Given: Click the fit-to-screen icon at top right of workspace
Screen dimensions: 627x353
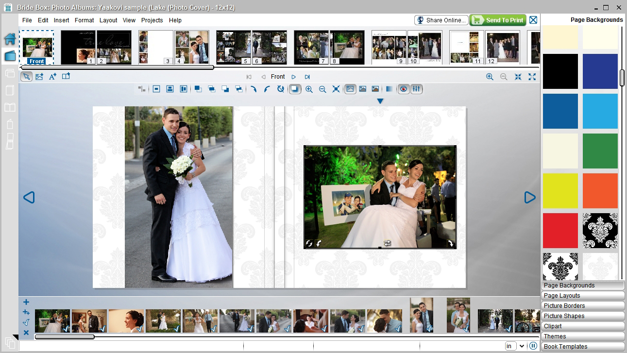Looking at the screenshot, I should click(518, 77).
